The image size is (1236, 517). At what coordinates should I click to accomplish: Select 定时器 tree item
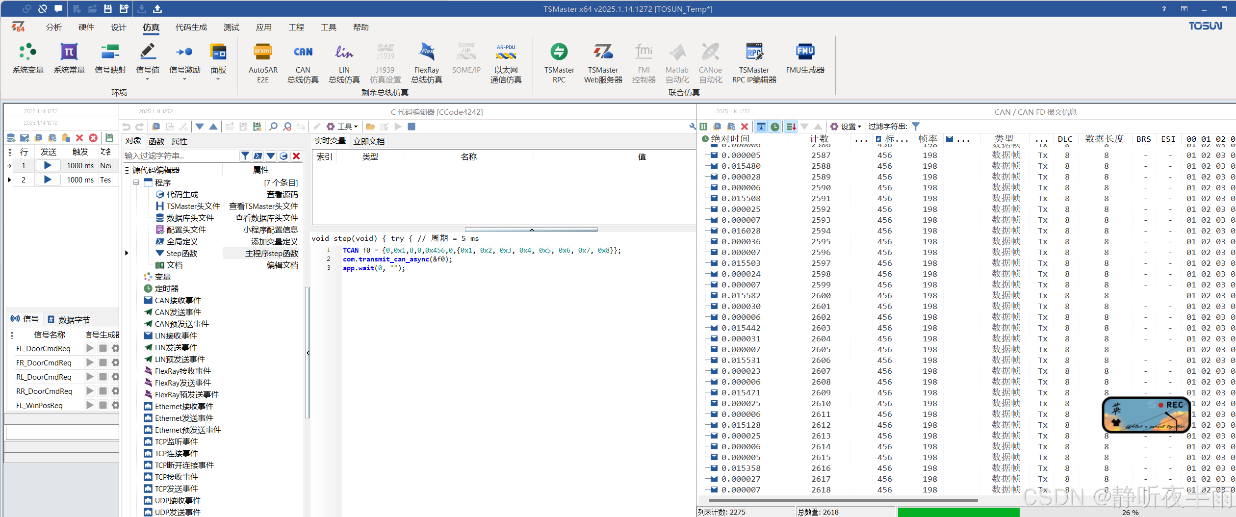[x=167, y=288]
